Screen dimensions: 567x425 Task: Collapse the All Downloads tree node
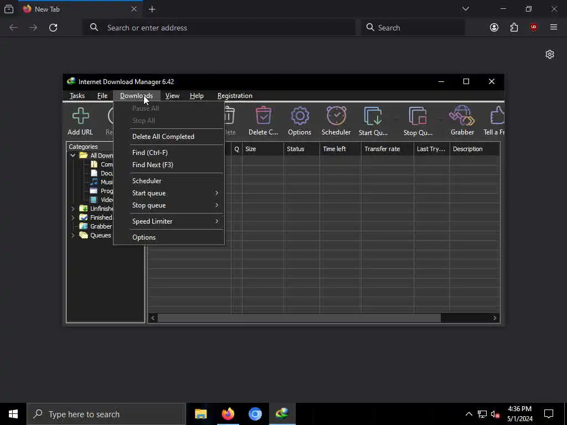[73, 156]
